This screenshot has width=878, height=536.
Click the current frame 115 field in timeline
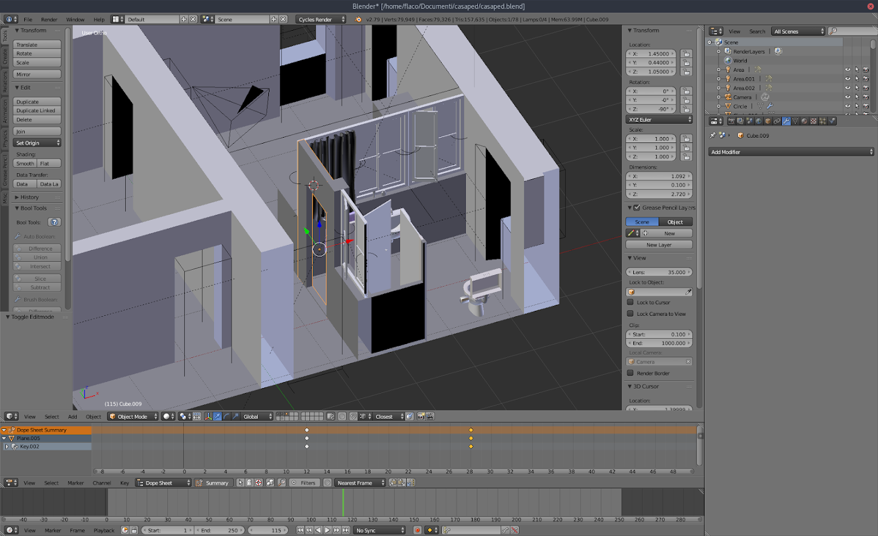pos(268,530)
